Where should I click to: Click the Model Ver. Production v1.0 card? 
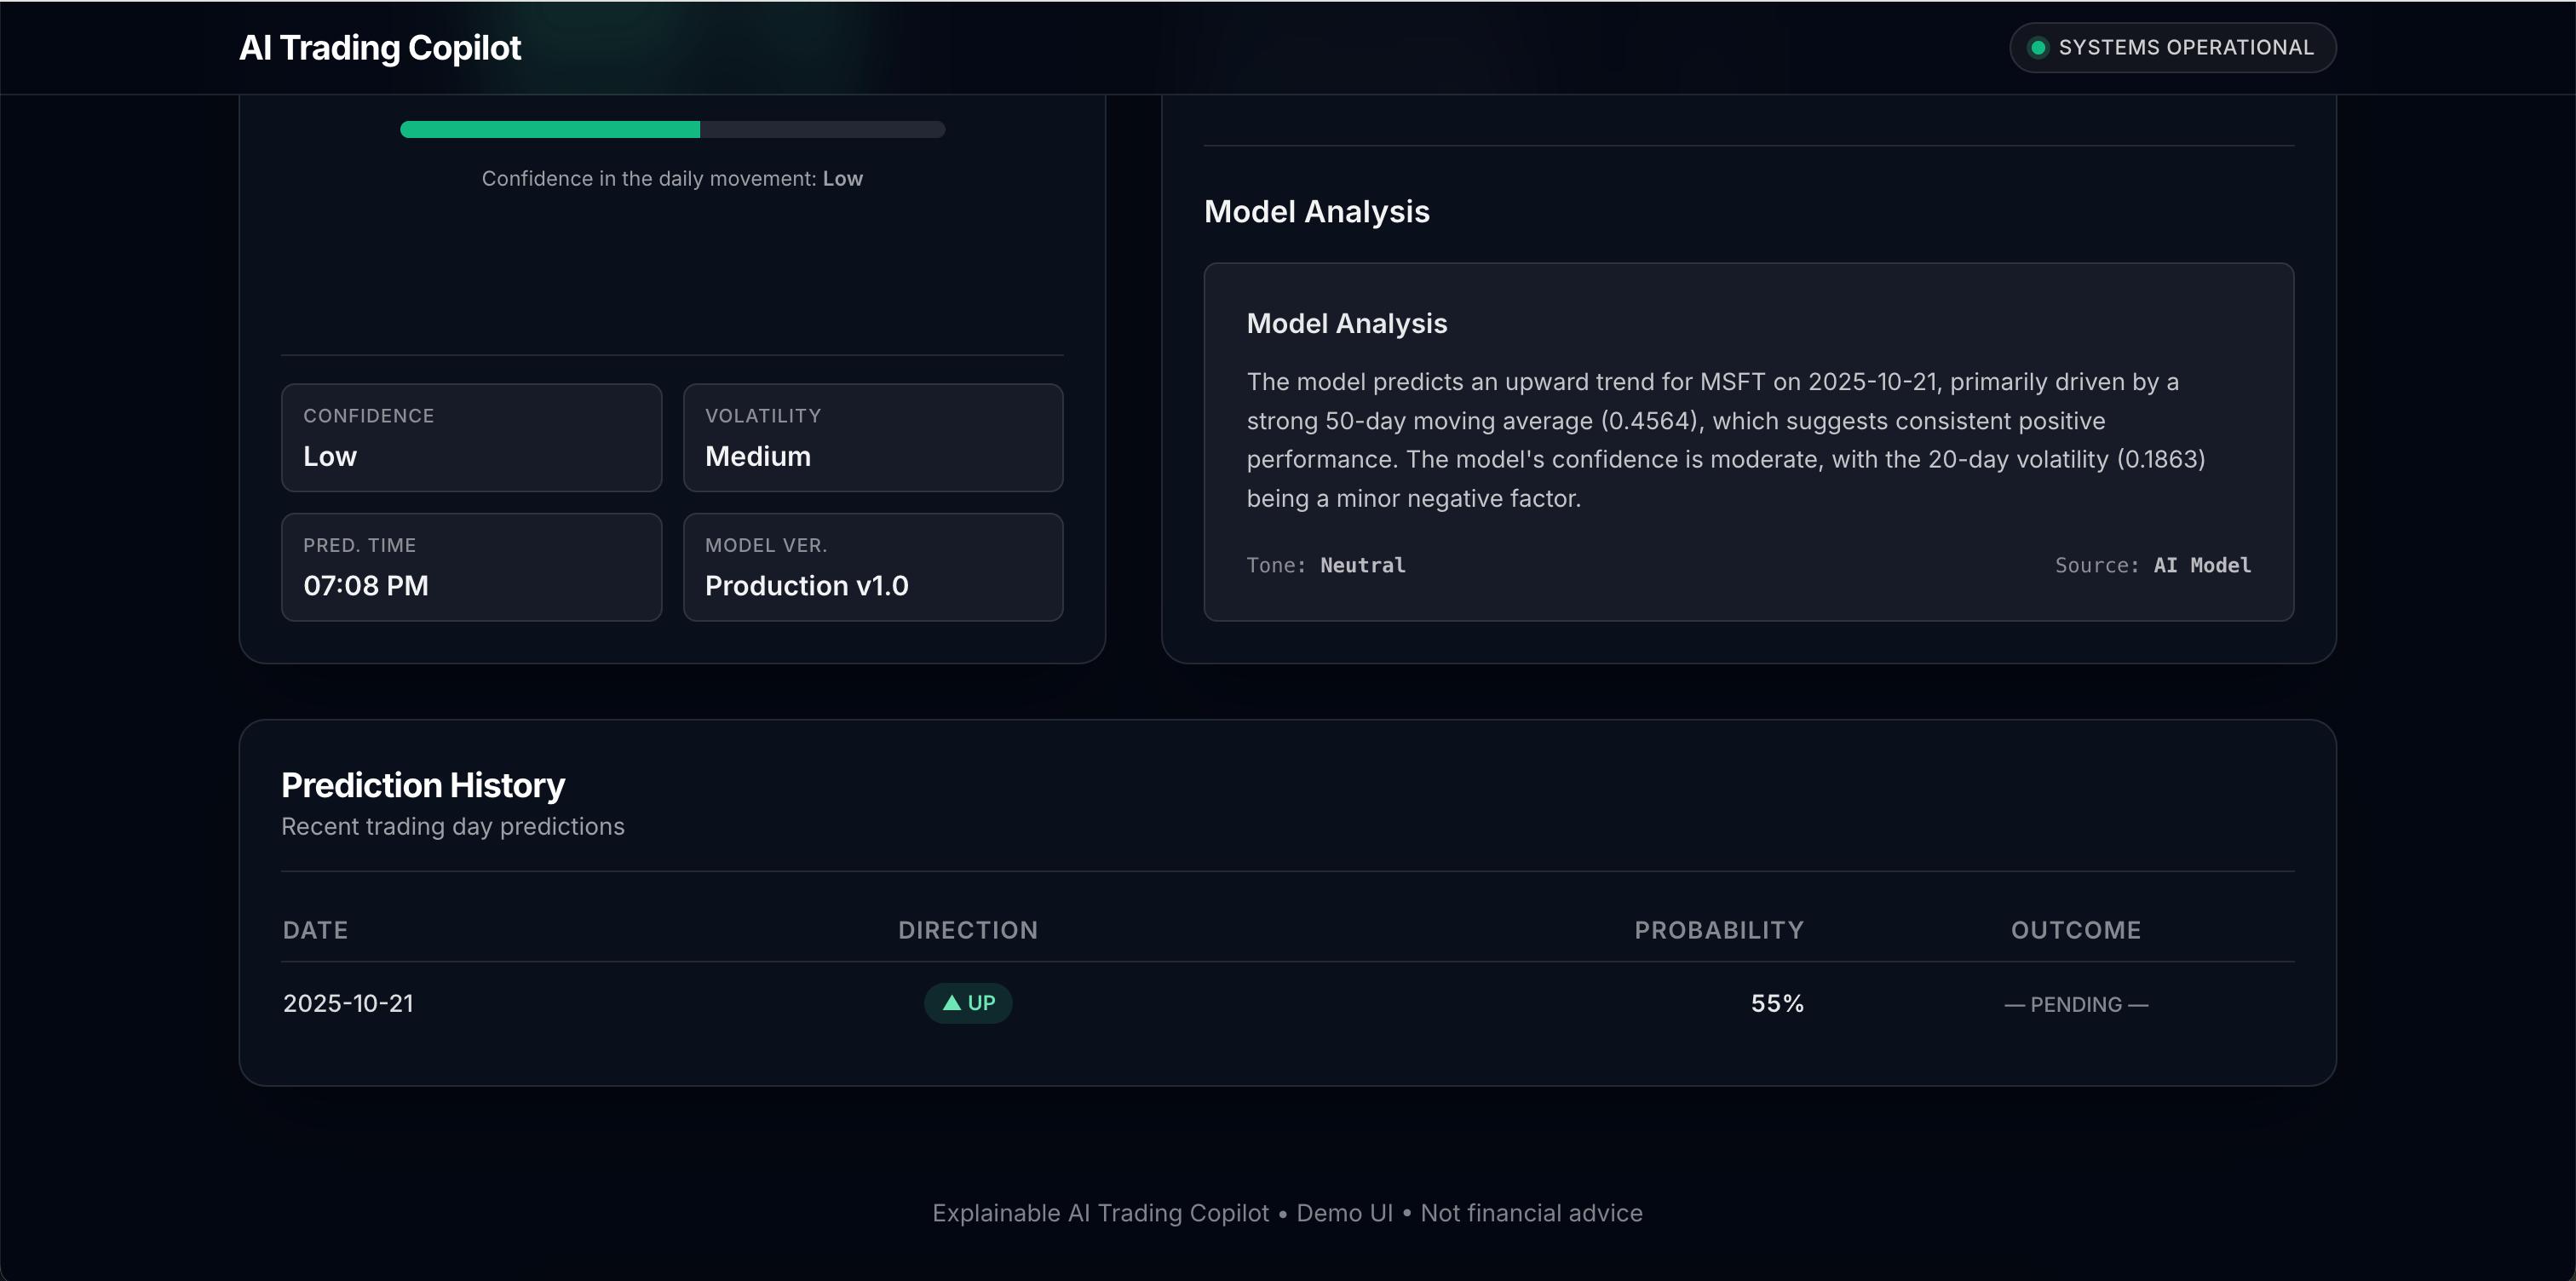[872, 567]
